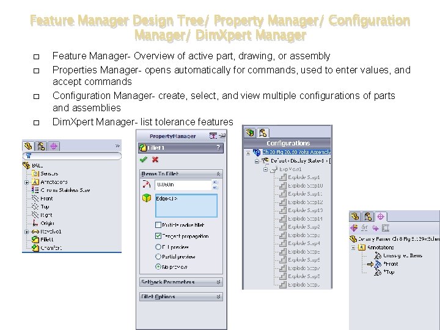Expand the BSL tree panel with double chevron

point(117,146)
